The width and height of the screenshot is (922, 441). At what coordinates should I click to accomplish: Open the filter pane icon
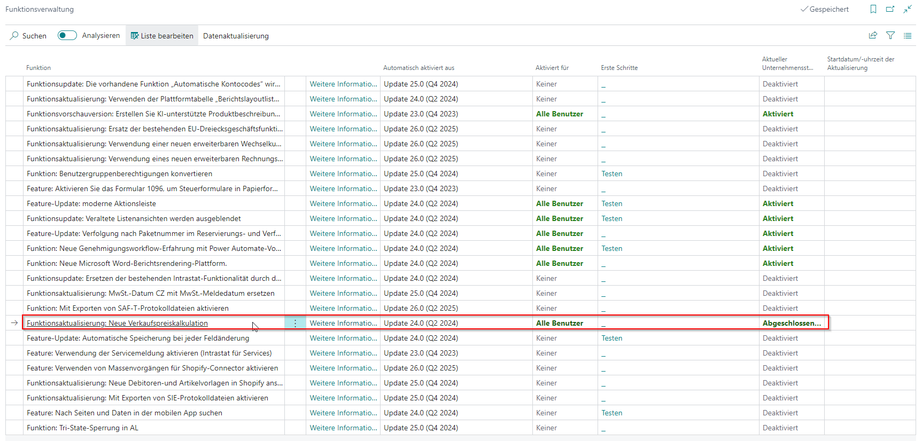coord(890,35)
